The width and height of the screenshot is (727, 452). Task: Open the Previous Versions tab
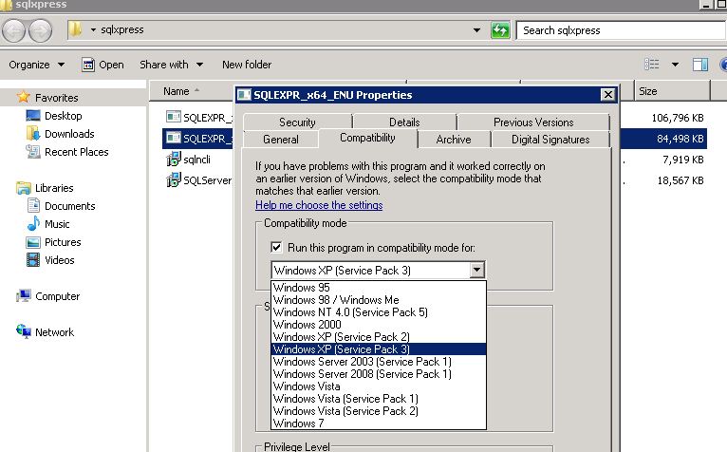[x=533, y=122]
